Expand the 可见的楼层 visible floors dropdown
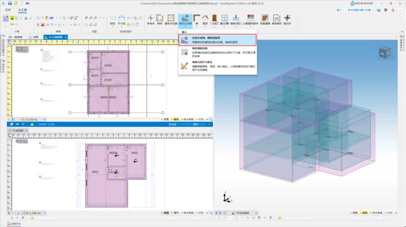Image resolution: width=406 pixels, height=227 pixels. pyautogui.click(x=246, y=213)
